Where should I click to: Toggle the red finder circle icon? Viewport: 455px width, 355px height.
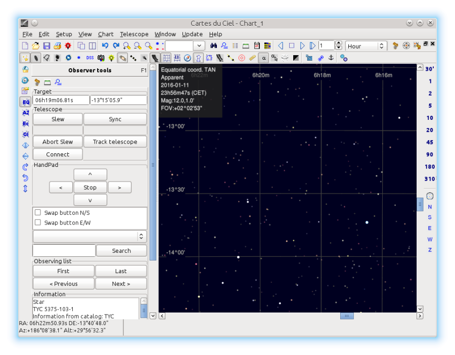coord(242,58)
